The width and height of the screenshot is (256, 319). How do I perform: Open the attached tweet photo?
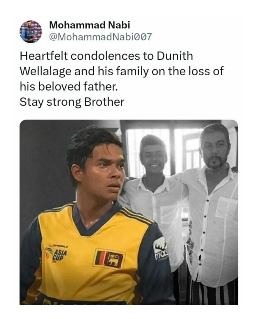(129, 212)
